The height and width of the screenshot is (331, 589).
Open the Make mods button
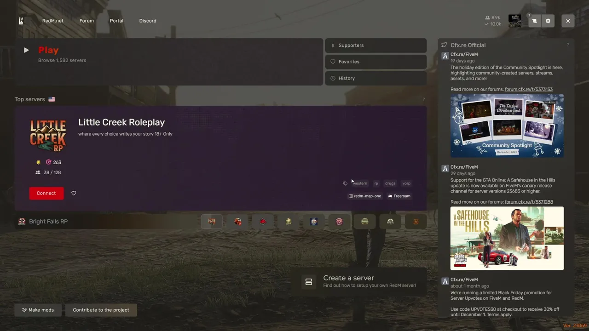(38, 310)
